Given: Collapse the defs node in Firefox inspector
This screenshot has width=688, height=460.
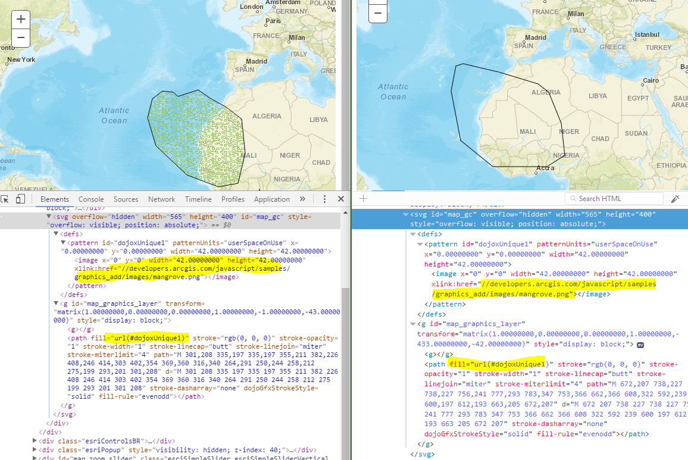Looking at the screenshot, I should point(412,234).
